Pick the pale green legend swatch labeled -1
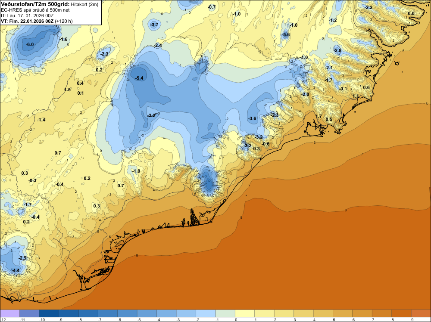The image size is (431, 322). click(225, 313)
